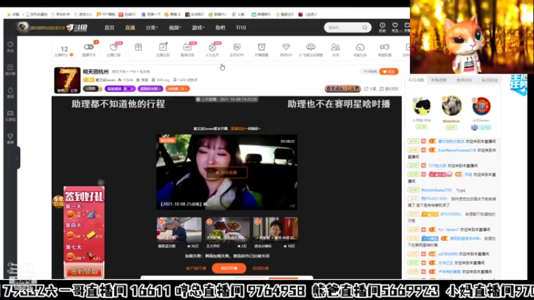
Task: Open the replay thumbnail with food dishes
Action: click(227, 229)
